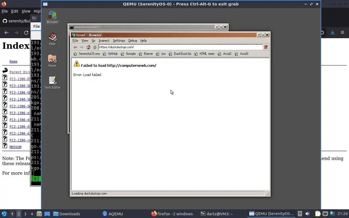The height and width of the screenshot is (218, 349).
Task: Click the QEMU window menu icon in title bar
Action: pyautogui.click(x=45, y=4)
